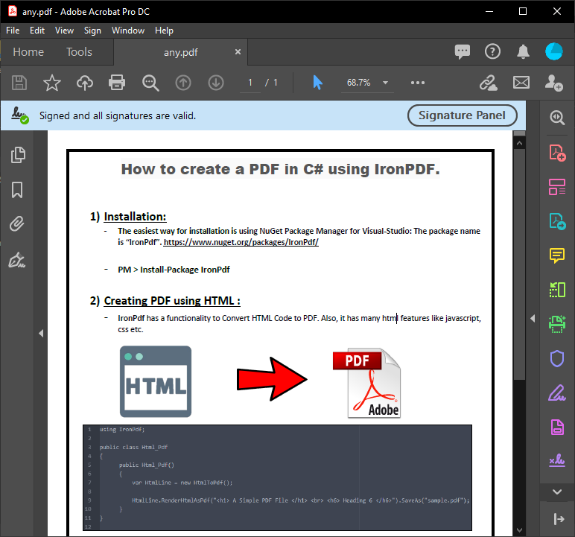Click the signature validity status icon
This screenshot has width=575, height=537.
pos(20,115)
